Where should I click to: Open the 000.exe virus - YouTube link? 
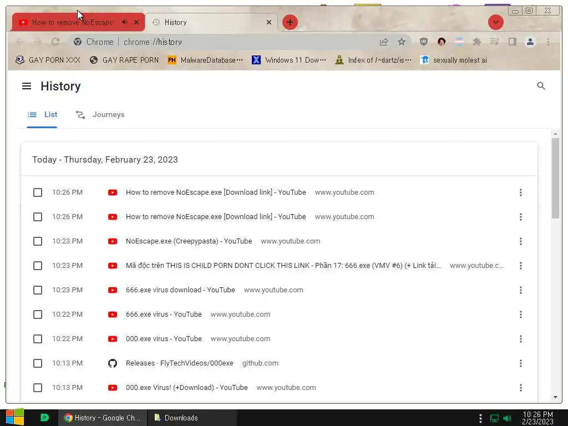pos(164,339)
